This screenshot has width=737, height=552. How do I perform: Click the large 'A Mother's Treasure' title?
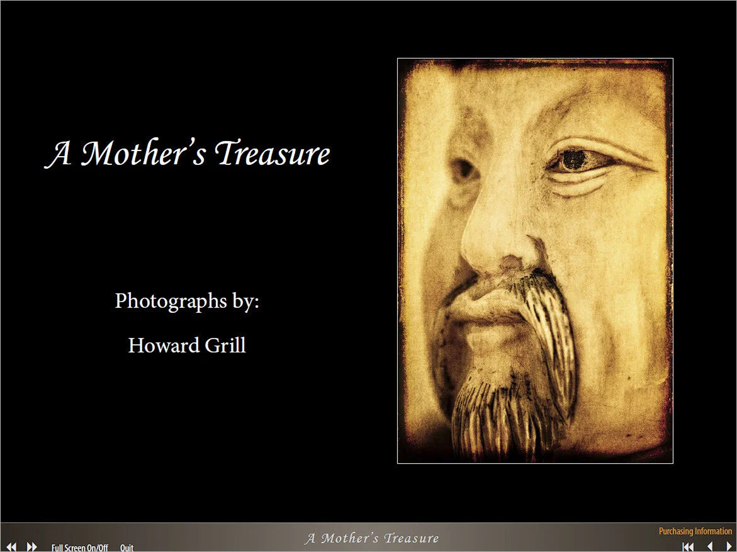tap(188, 154)
